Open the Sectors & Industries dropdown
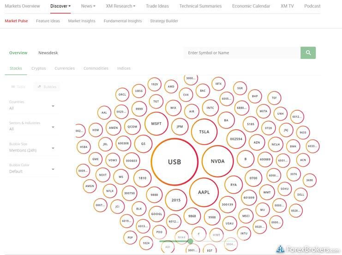This screenshot has width=342, height=255. coord(32,127)
